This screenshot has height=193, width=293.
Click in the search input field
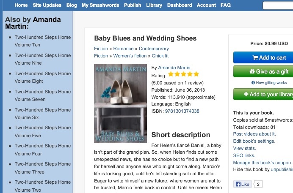click(x=278, y=5)
